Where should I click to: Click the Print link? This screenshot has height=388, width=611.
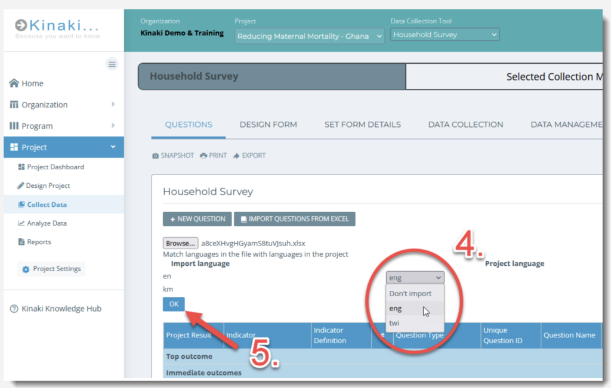213,156
